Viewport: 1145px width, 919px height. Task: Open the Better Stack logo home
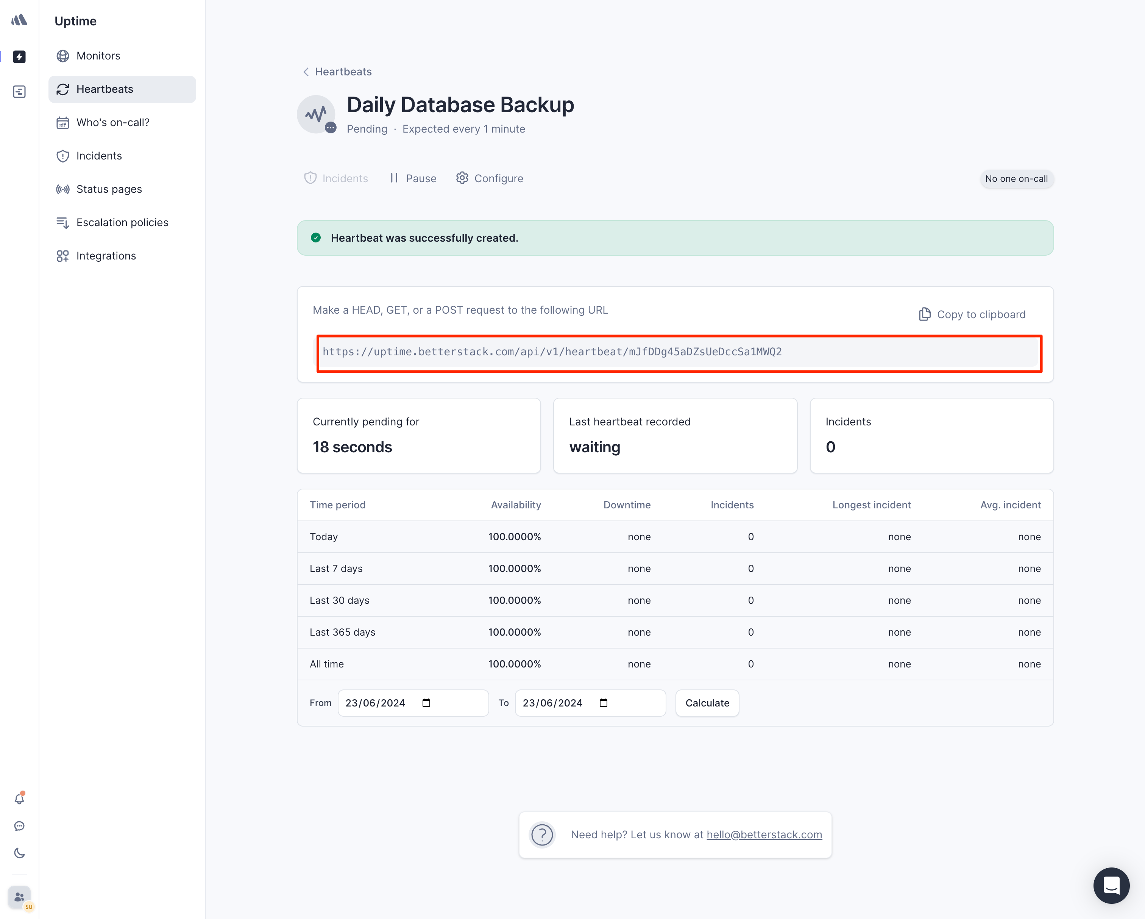coord(19,20)
